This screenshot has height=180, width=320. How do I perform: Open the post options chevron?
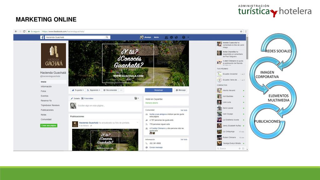(137, 122)
